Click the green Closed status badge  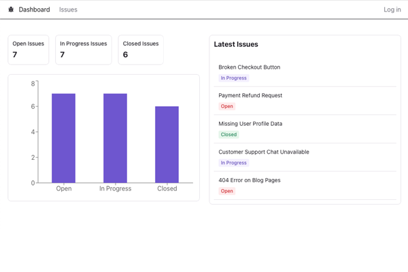[228, 135]
